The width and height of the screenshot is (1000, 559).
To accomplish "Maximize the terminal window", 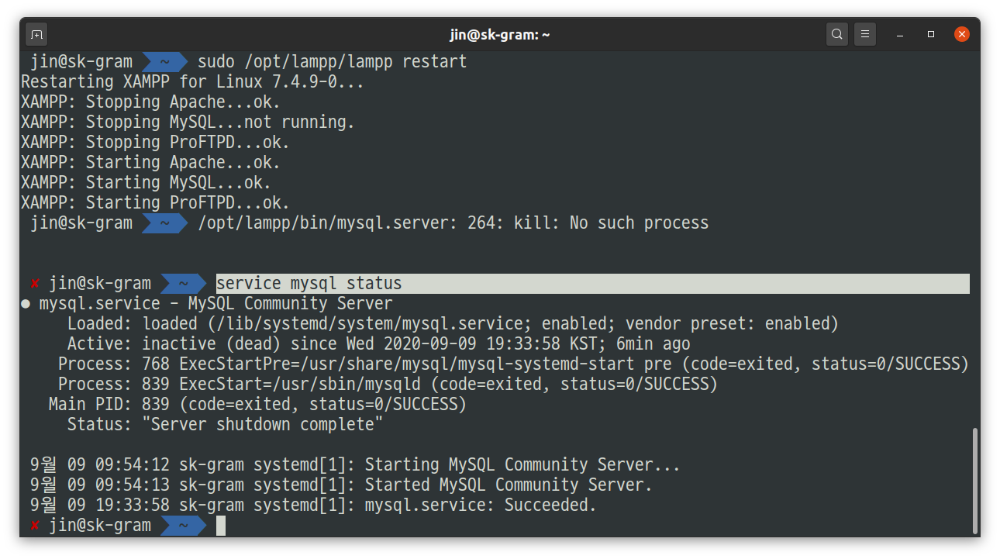I will [x=930, y=33].
